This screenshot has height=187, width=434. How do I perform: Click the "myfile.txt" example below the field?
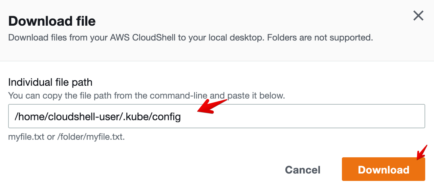pos(26,138)
